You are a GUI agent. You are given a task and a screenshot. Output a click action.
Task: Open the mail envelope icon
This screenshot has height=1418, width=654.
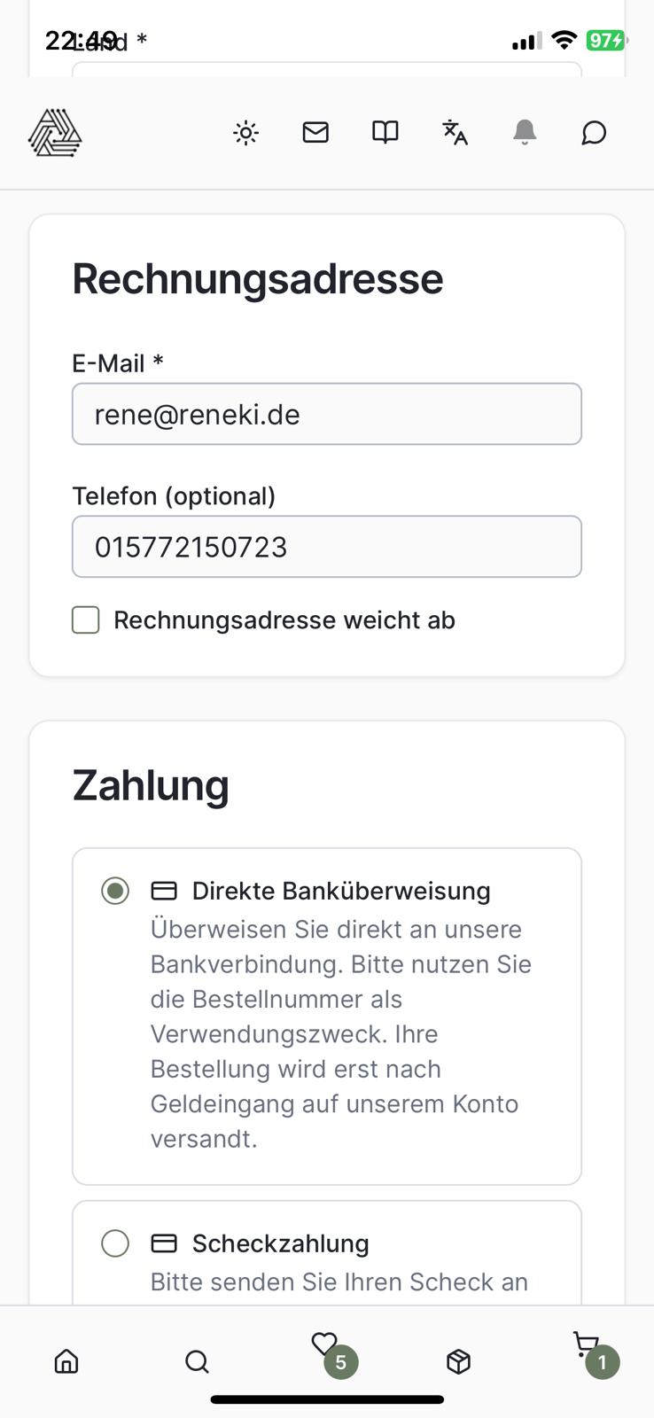pos(315,133)
